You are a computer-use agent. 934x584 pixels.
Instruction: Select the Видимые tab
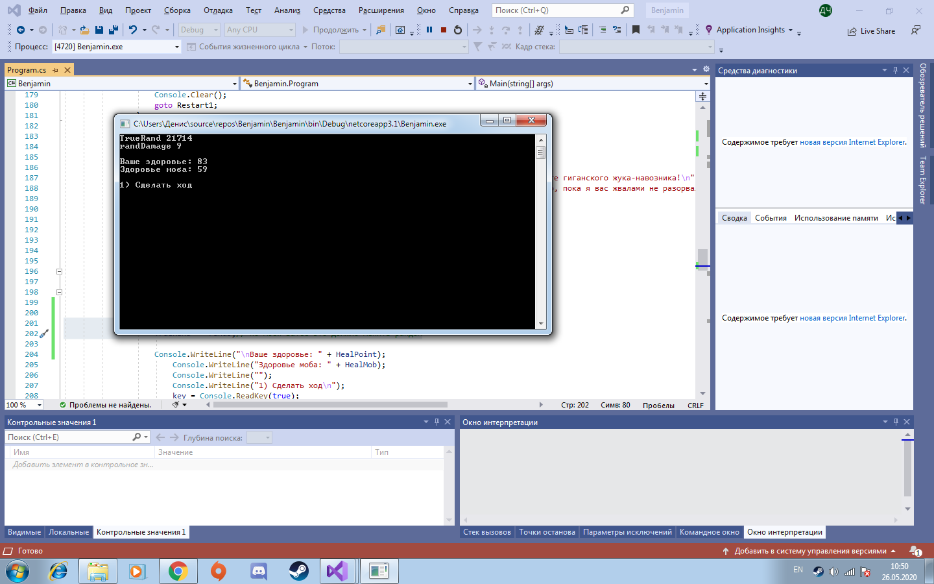point(24,532)
